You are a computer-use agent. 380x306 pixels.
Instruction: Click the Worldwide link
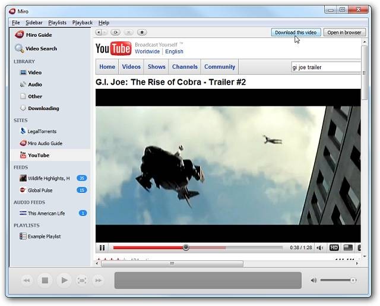click(x=147, y=51)
